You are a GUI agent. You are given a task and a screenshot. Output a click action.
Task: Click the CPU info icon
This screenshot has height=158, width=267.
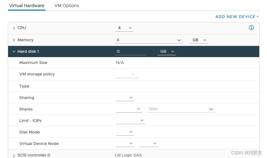(251, 28)
